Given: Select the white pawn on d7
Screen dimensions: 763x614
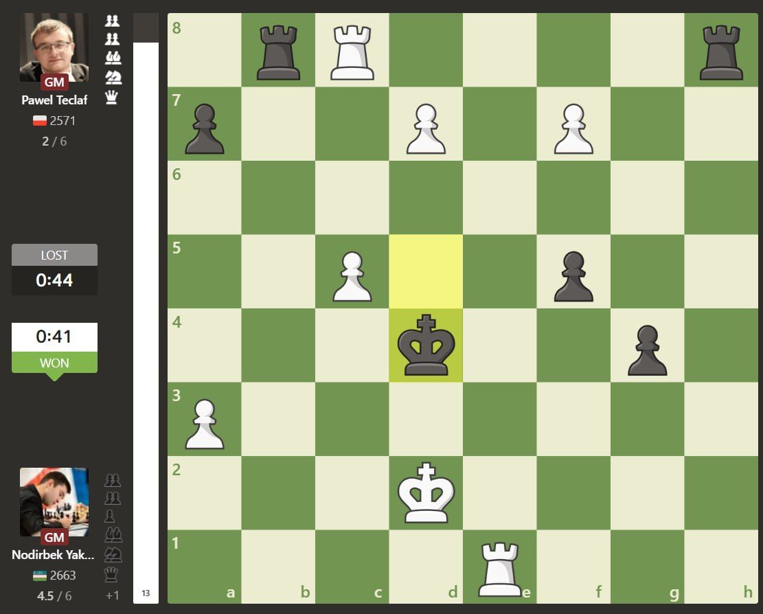Looking at the screenshot, I should click(x=426, y=129).
